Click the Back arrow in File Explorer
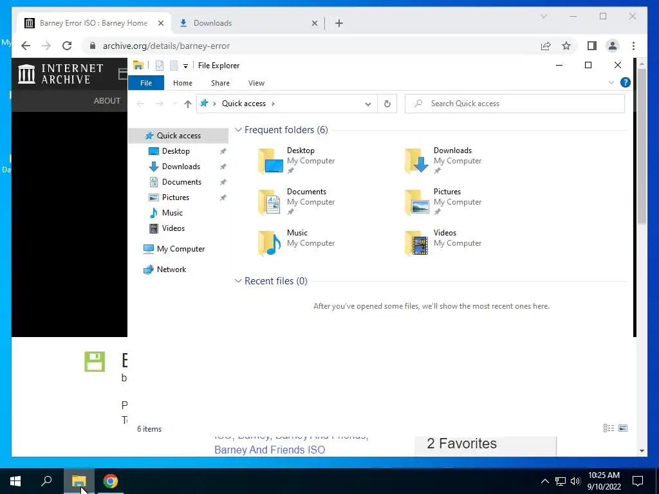Image resolution: width=659 pixels, height=494 pixels. point(140,104)
